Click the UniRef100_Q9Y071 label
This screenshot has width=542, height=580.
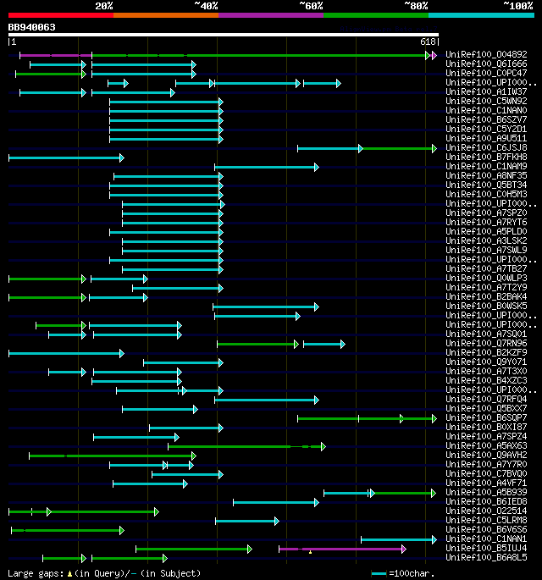486,362
